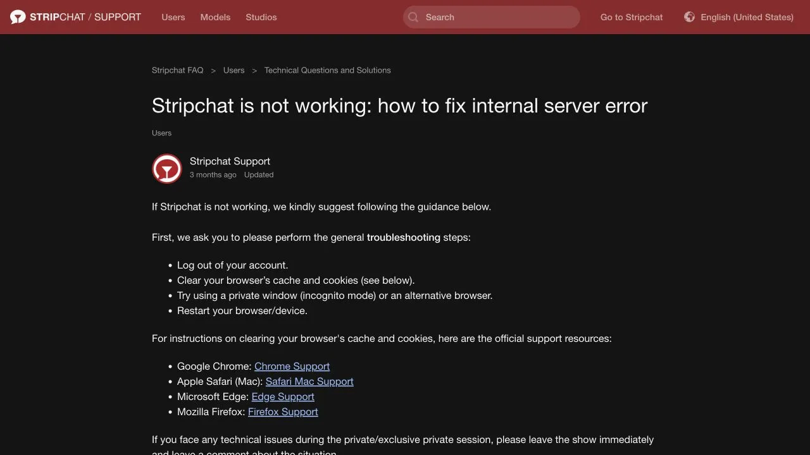The height and width of the screenshot is (455, 810).
Task: Open the Stripchat FAQ breadcrumb
Action: (178, 70)
